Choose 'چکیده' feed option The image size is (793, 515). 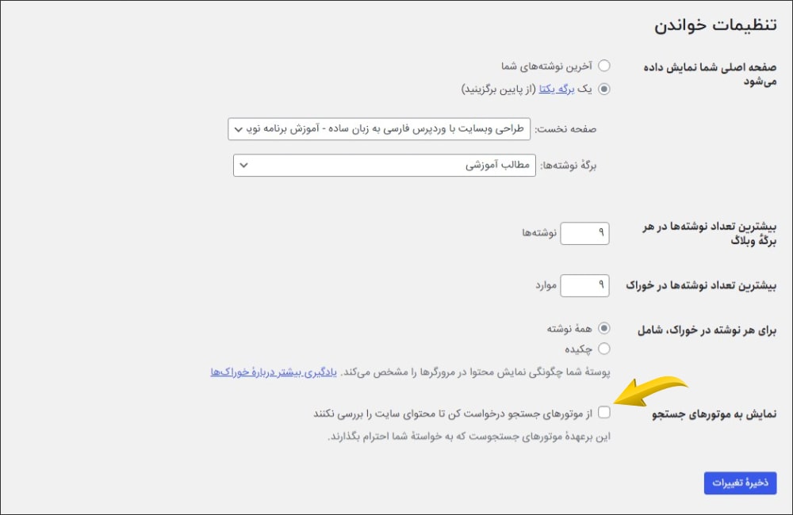(x=603, y=349)
